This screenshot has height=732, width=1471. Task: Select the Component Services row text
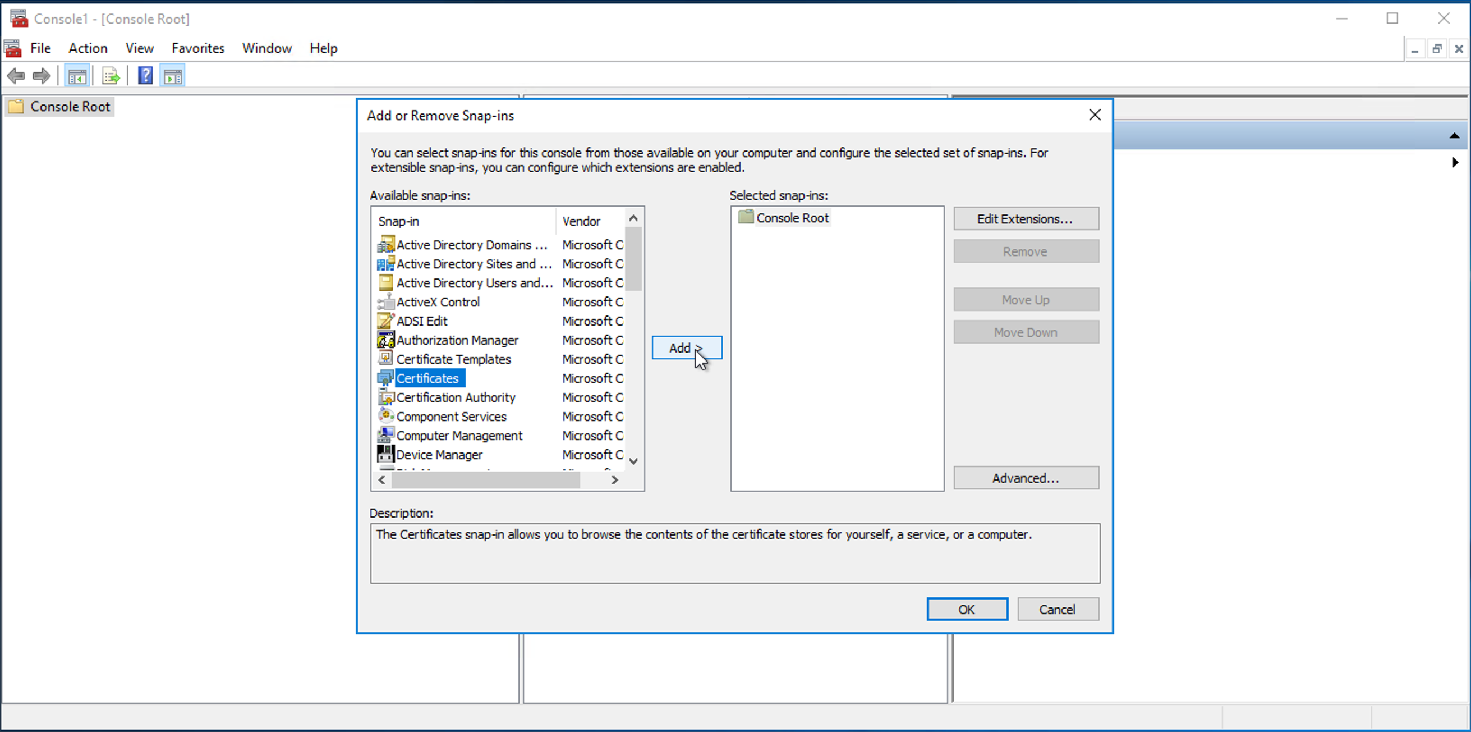451,416
